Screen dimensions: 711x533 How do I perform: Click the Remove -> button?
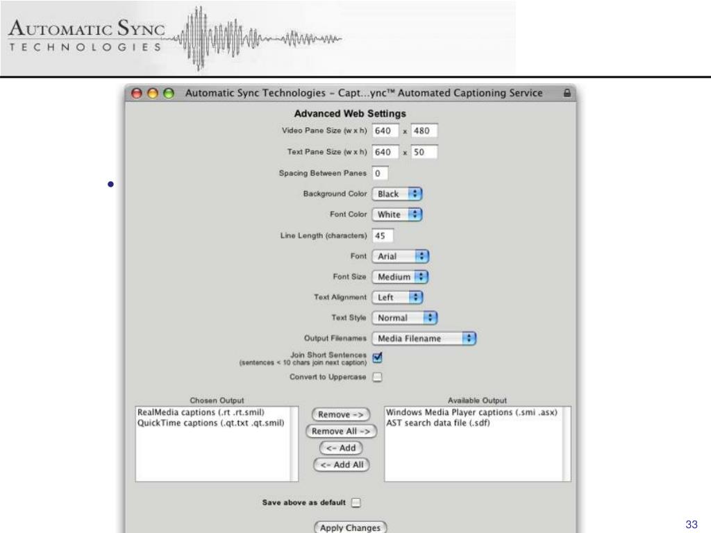(341, 415)
